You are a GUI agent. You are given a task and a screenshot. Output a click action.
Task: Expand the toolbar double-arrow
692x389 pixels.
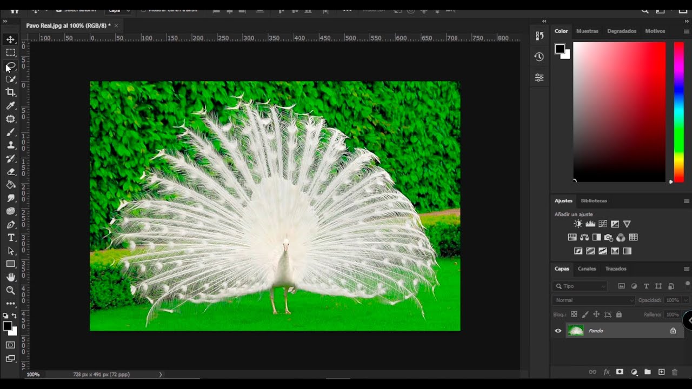click(x=5, y=21)
